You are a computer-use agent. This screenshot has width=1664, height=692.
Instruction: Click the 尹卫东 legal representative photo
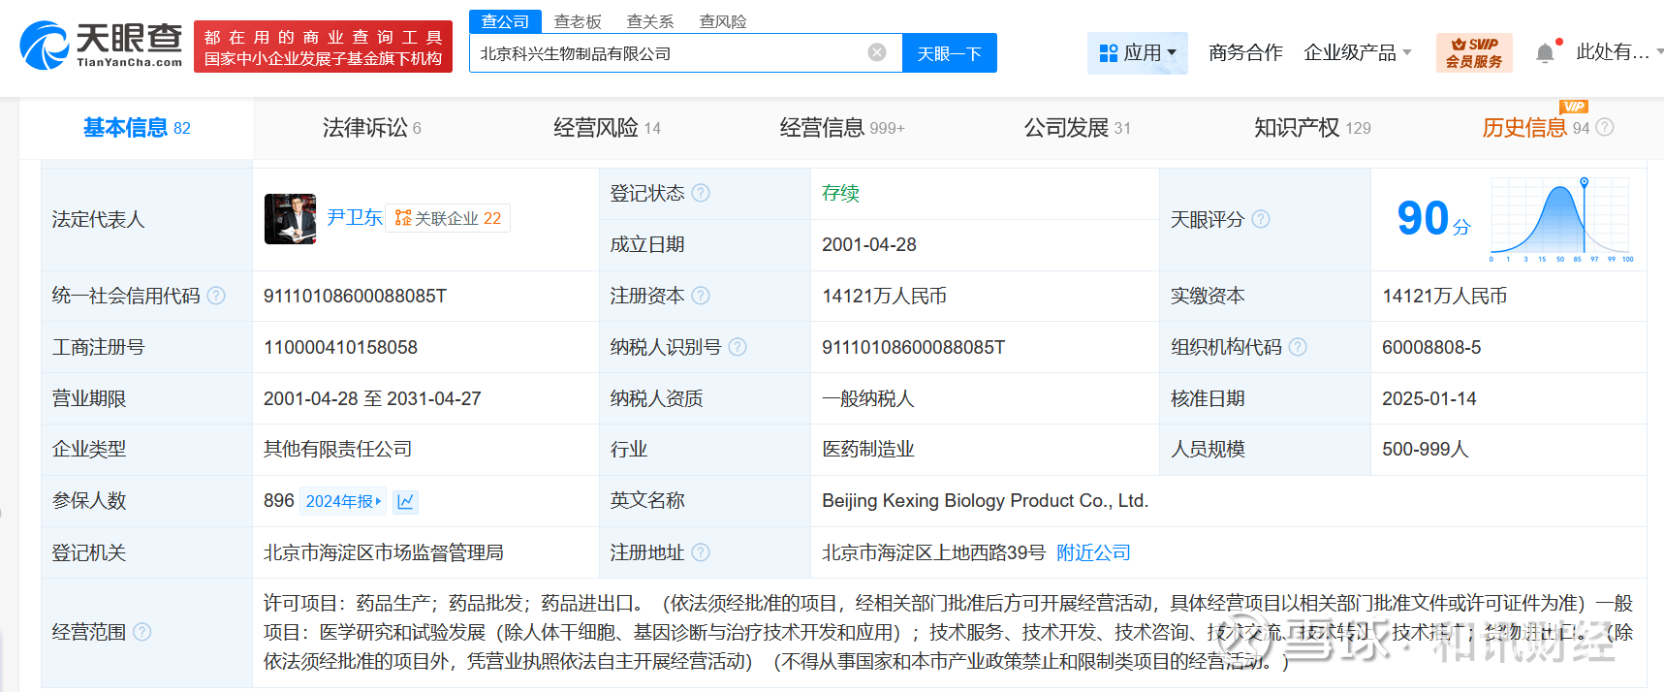(290, 219)
